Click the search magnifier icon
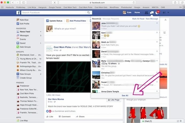Screen dimensions: 185x123 click(x=88, y=12)
